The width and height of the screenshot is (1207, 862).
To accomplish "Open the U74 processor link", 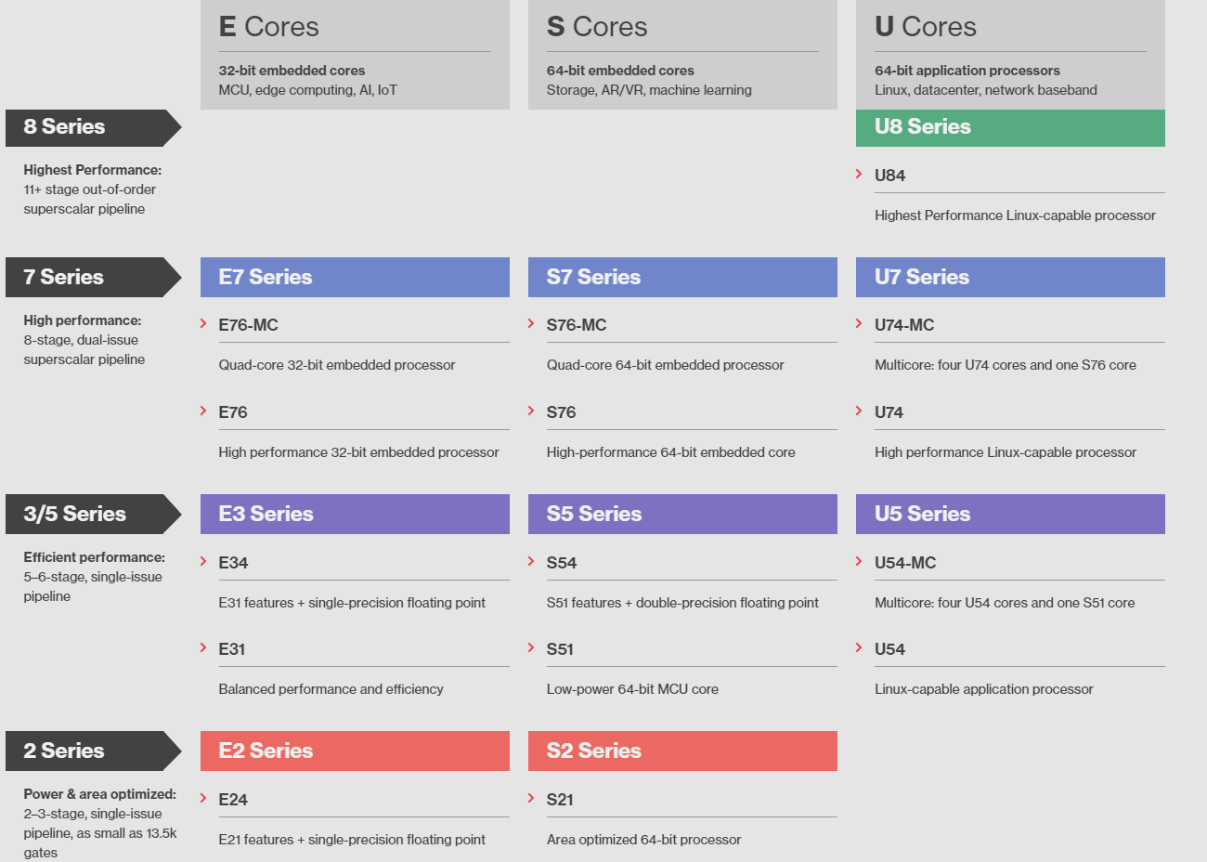I will coord(889,412).
